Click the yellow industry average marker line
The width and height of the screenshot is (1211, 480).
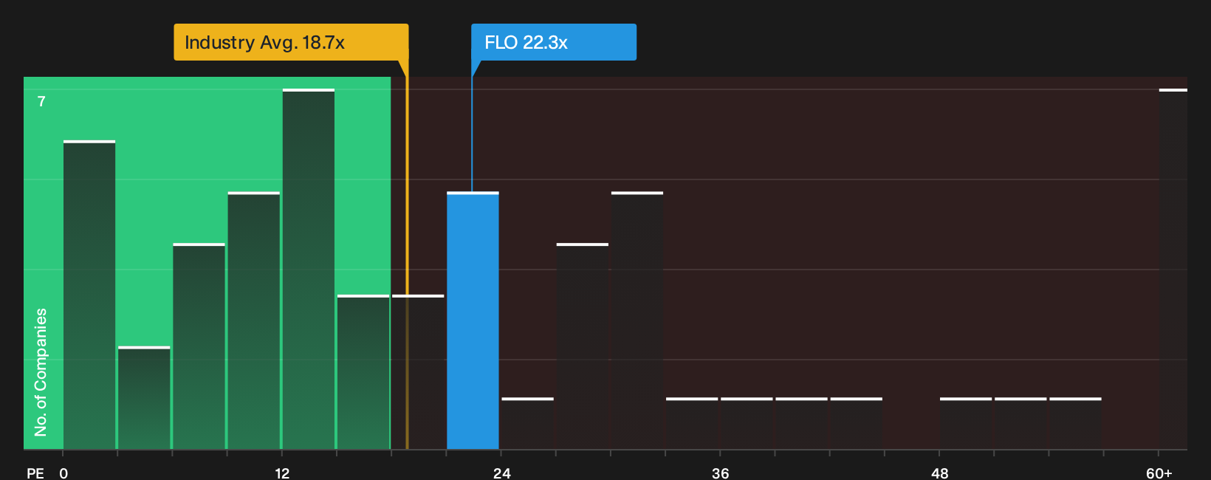pyautogui.click(x=407, y=255)
